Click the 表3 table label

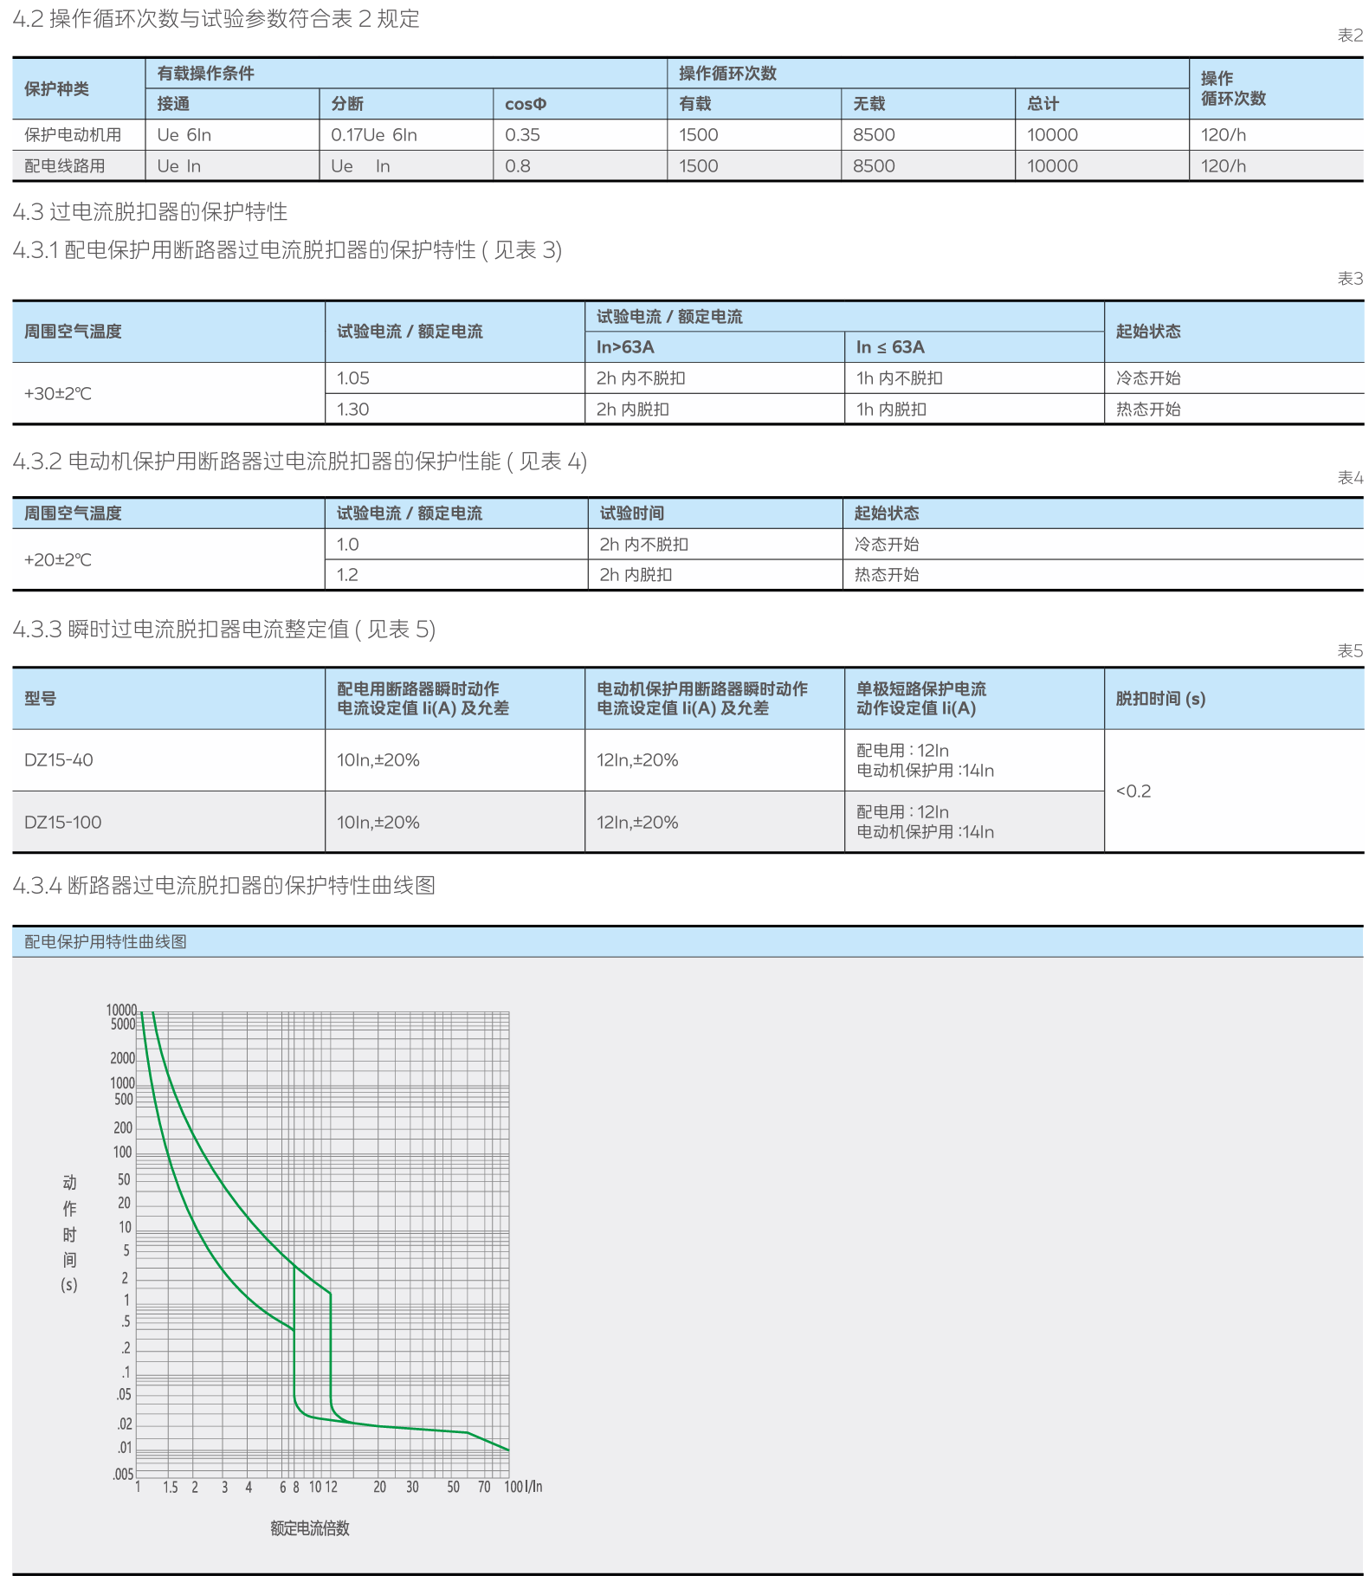point(1349,279)
